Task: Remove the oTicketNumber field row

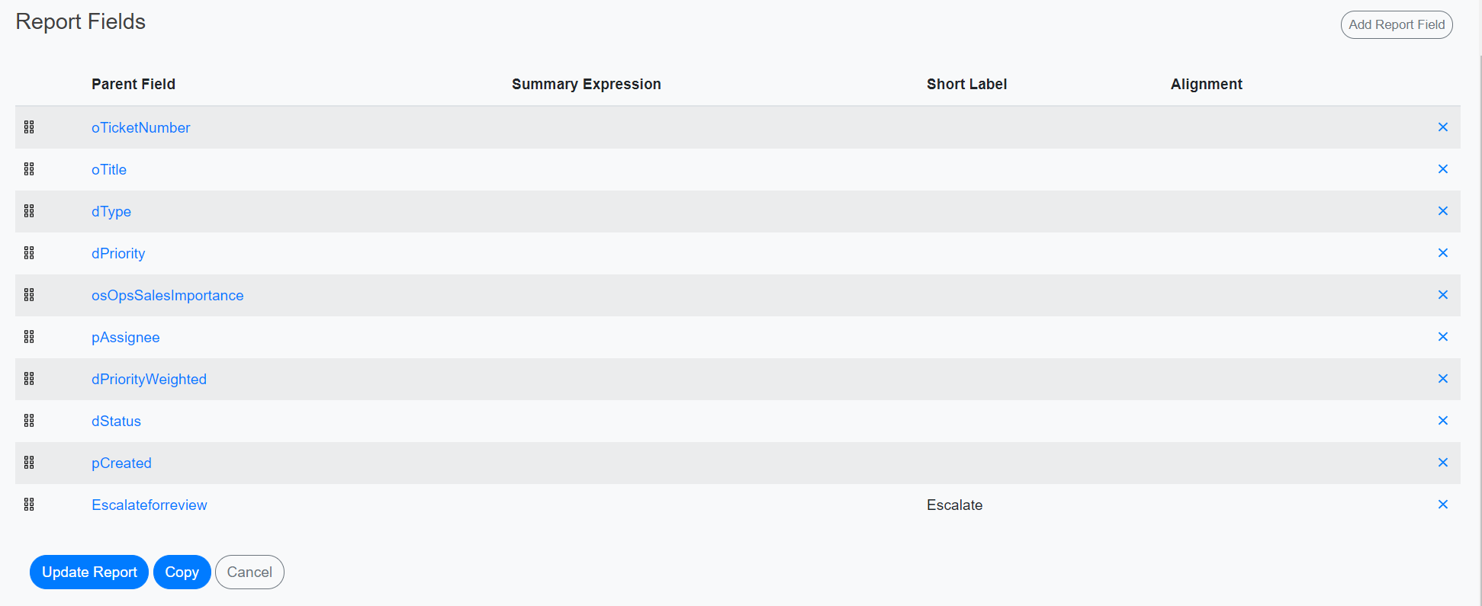Action: point(1442,127)
